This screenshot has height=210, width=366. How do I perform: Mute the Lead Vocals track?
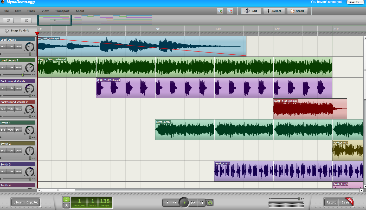coord(10,47)
